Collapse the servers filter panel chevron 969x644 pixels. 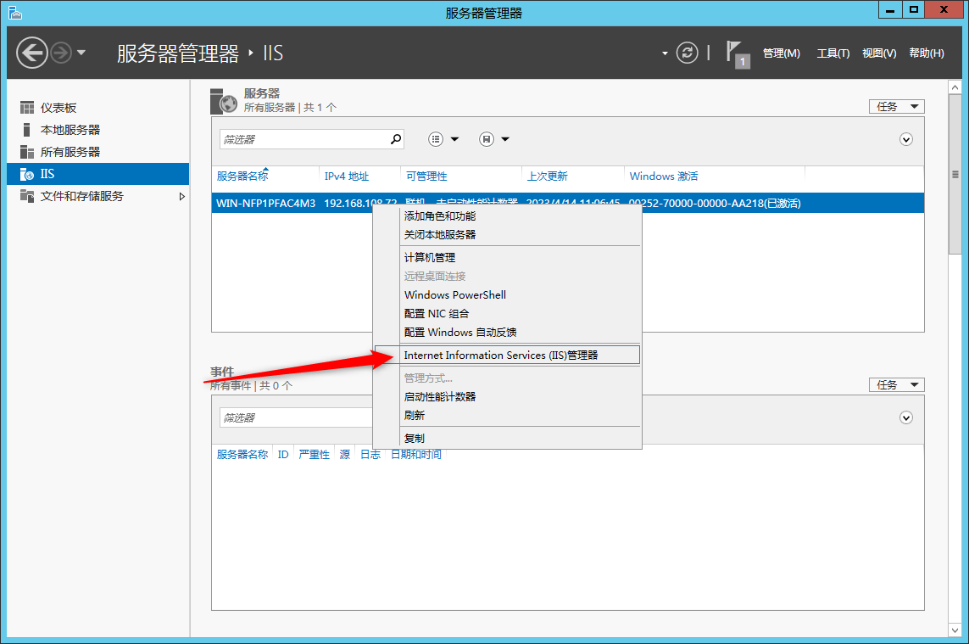pos(906,139)
